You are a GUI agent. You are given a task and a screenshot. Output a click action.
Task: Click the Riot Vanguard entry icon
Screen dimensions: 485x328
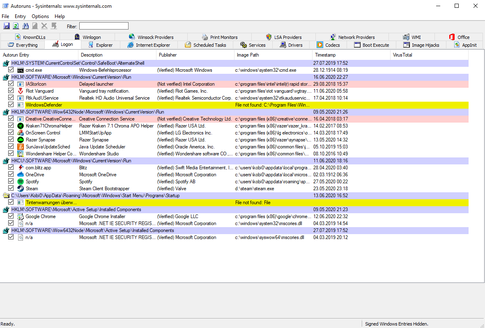pos(21,91)
